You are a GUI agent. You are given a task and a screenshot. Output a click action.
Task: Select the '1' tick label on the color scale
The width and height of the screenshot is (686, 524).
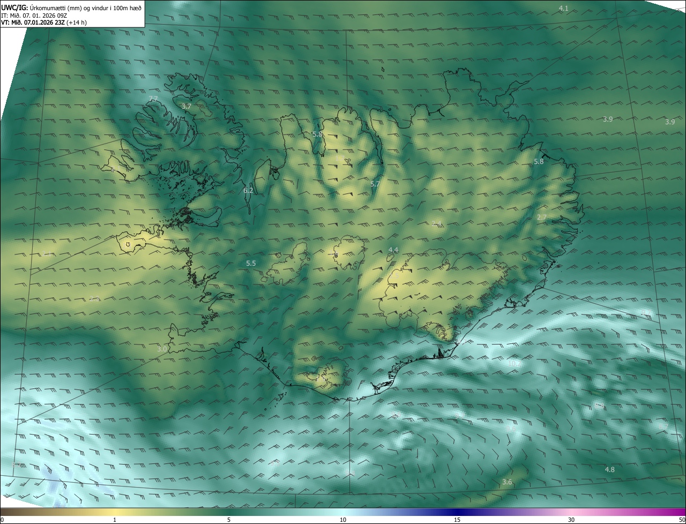pyautogui.click(x=115, y=520)
